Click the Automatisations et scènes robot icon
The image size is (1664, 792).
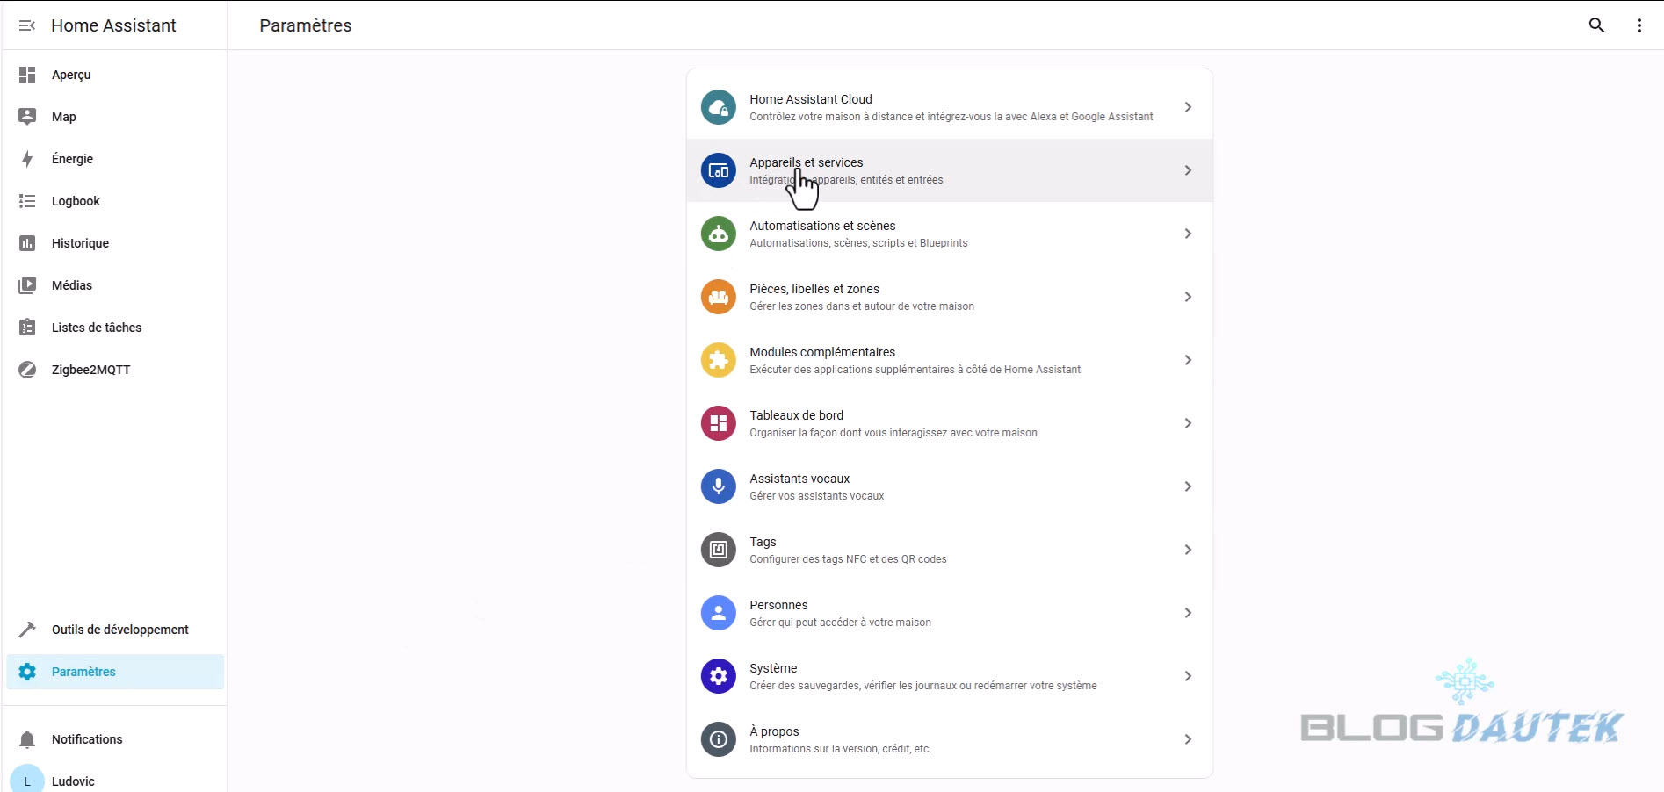pos(718,234)
